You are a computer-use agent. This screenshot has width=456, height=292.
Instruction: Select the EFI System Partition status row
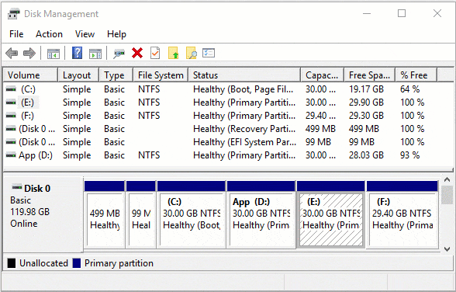(x=244, y=142)
